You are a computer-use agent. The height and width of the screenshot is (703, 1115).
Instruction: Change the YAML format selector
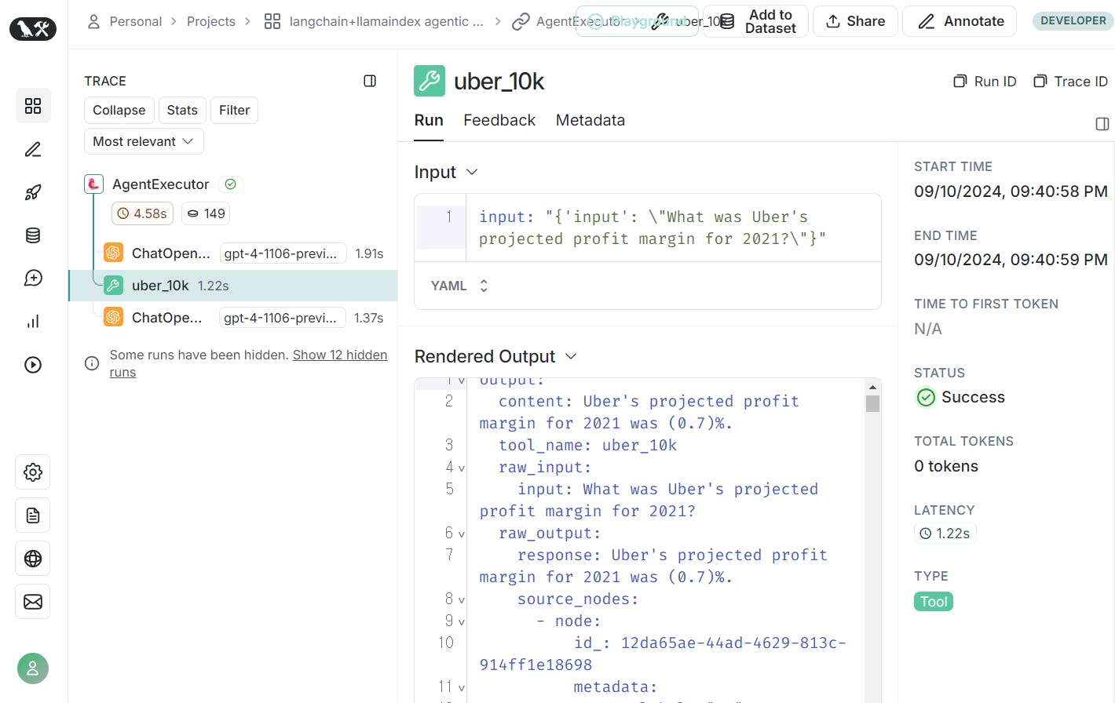coord(460,286)
